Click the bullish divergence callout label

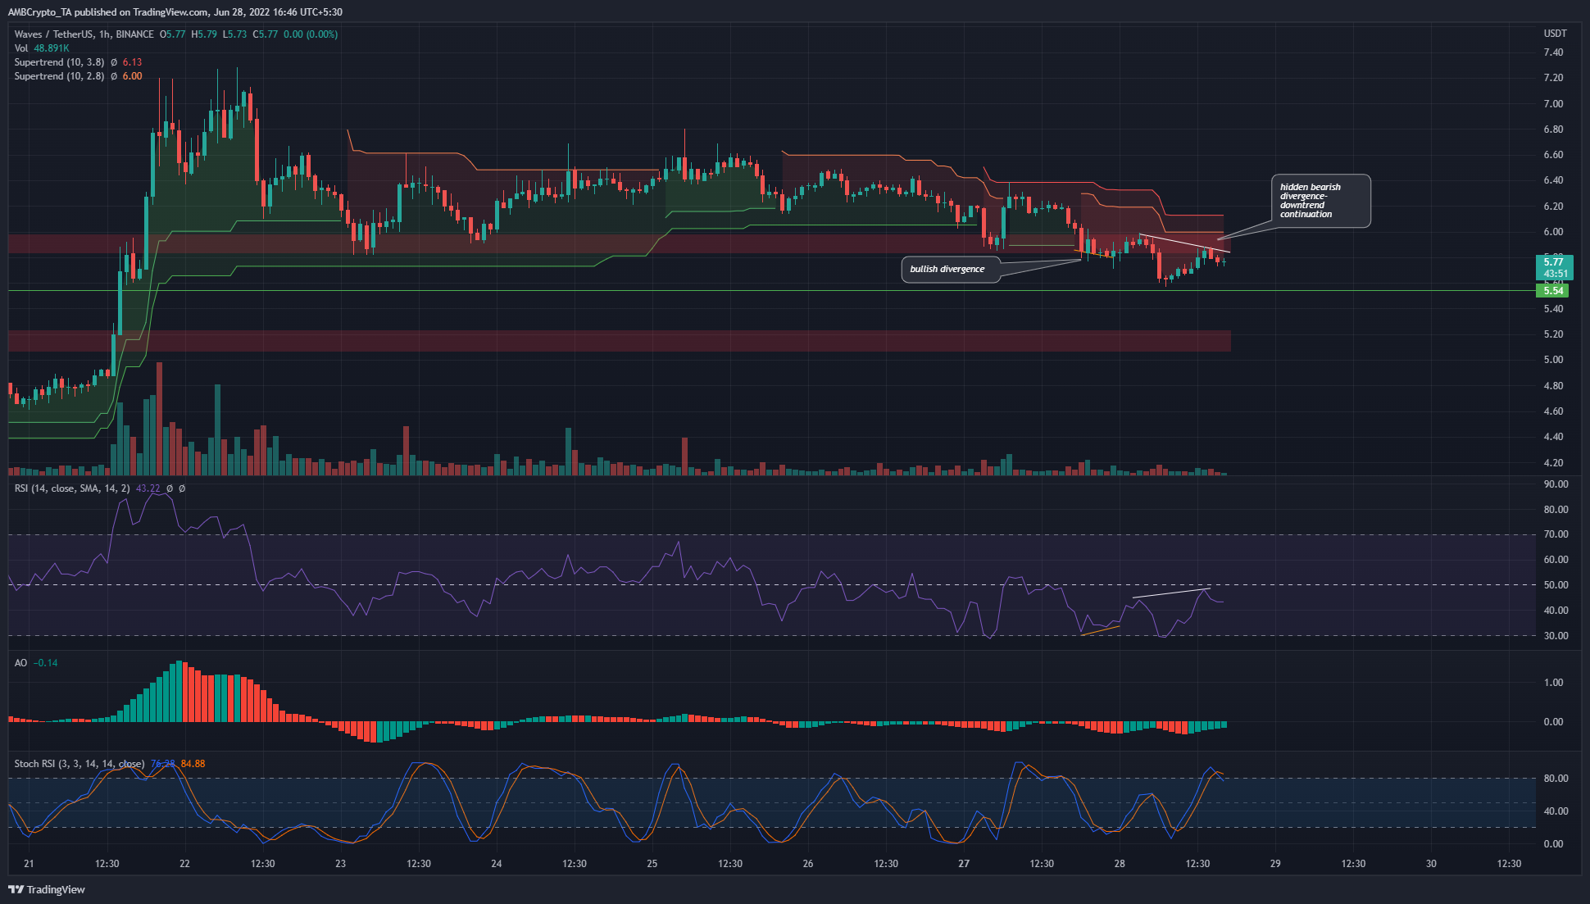949,269
